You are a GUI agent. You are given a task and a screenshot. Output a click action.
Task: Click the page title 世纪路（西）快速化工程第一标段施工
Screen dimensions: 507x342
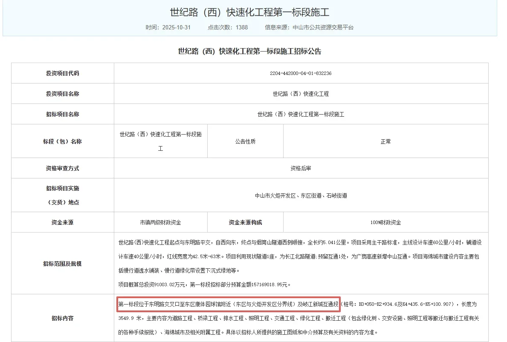pos(253,12)
